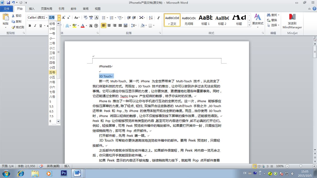Screen dimensions: 317x178
Task: Open the Numbering dropdown arrow
Action: 115,18
